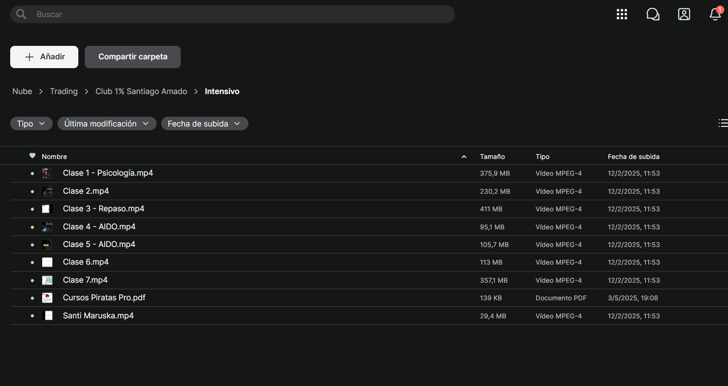Viewport: 728px width, 386px height.
Task: Toggle favorite dot for Cursos Piratas Pro.pdf
Action: (32, 298)
